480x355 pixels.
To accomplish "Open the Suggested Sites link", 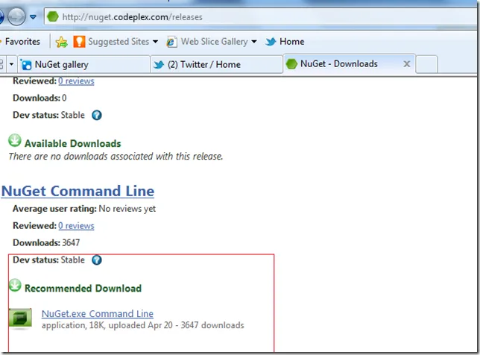I will [119, 41].
